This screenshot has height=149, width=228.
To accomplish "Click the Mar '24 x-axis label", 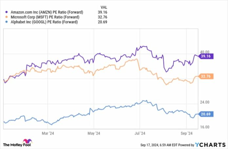I will click(47, 133).
